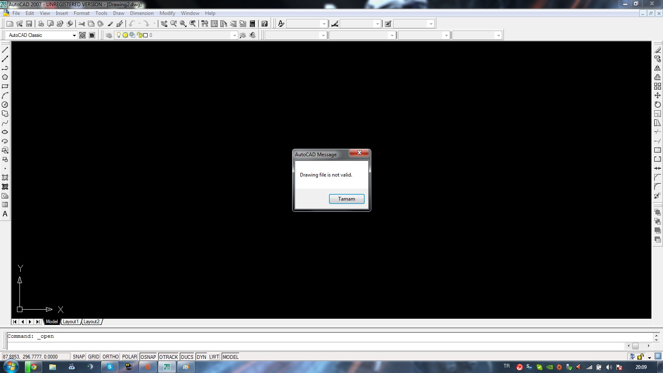
Task: Toggle ORTHO mode
Action: coord(111,357)
